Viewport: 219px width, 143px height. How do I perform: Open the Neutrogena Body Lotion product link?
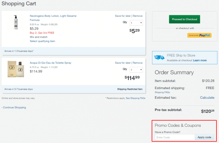point(53,18)
